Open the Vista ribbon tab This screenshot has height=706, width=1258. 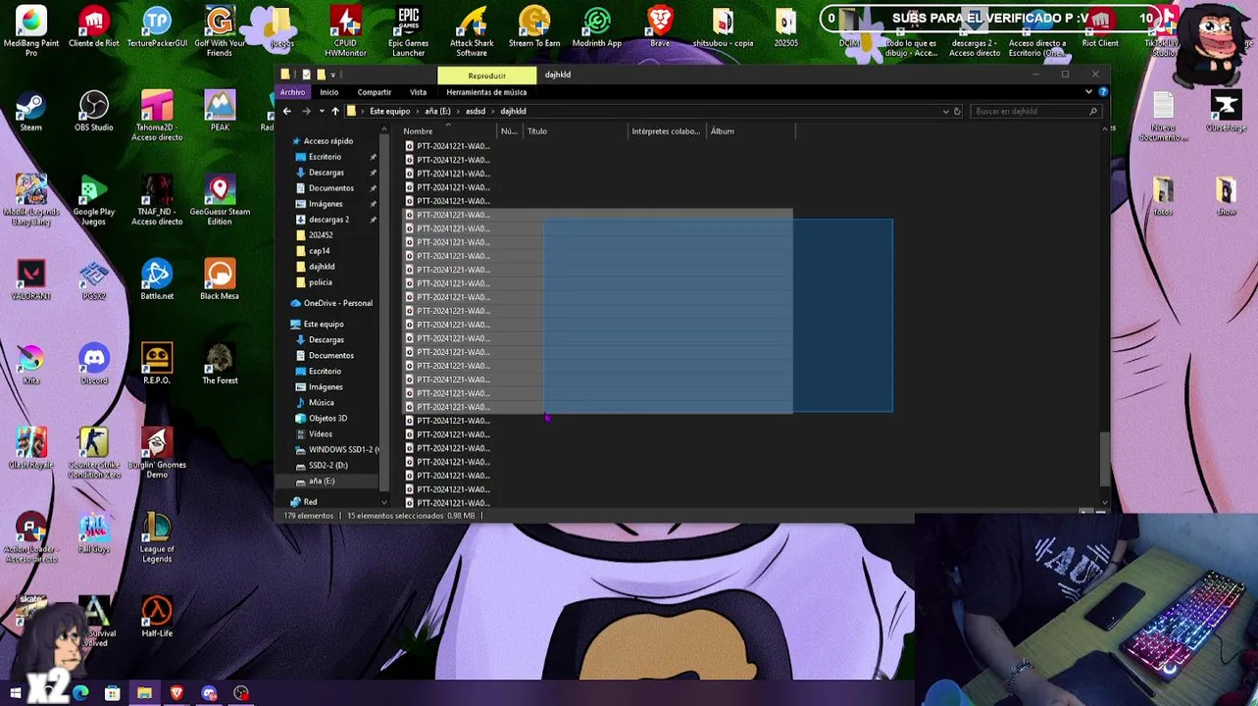[418, 92]
